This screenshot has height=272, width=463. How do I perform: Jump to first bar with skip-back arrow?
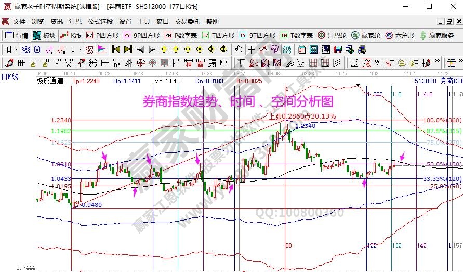(x=115, y=49)
